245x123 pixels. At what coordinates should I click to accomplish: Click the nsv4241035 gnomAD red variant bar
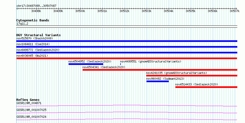coord(192,76)
